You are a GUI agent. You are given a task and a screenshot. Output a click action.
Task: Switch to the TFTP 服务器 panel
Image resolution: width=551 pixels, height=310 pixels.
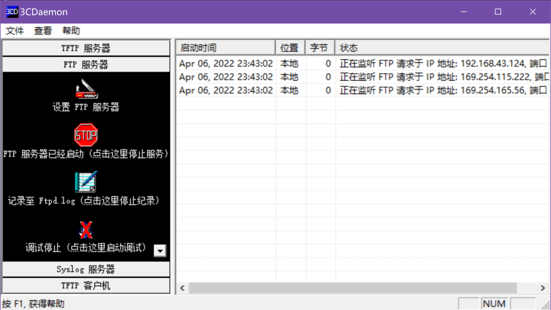pos(86,48)
